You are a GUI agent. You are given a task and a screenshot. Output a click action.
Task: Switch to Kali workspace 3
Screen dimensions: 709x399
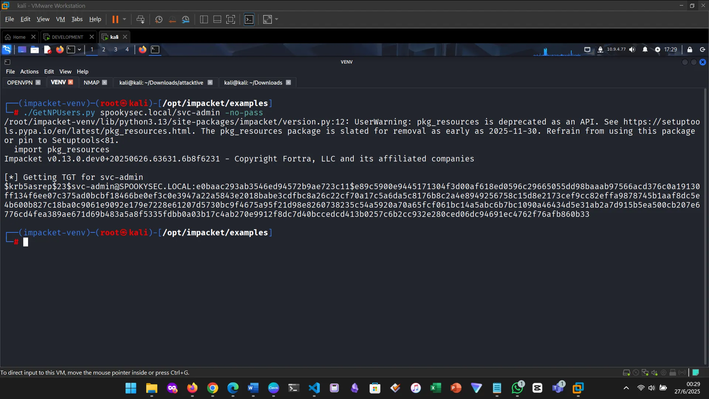tap(116, 49)
